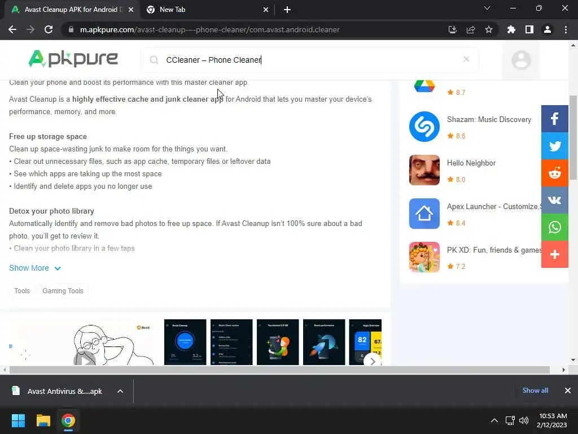Viewport: 578px width, 434px height.
Task: Click the horizontal scrollbar
Action: 279,370
